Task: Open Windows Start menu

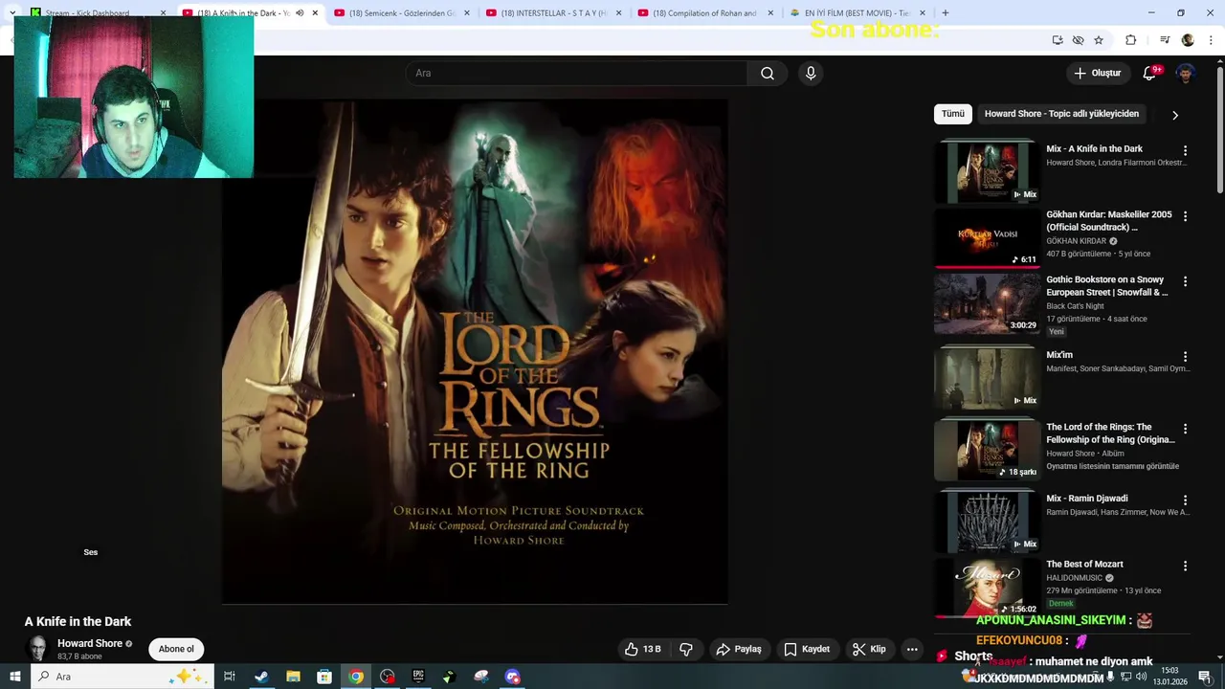Action: [15, 677]
